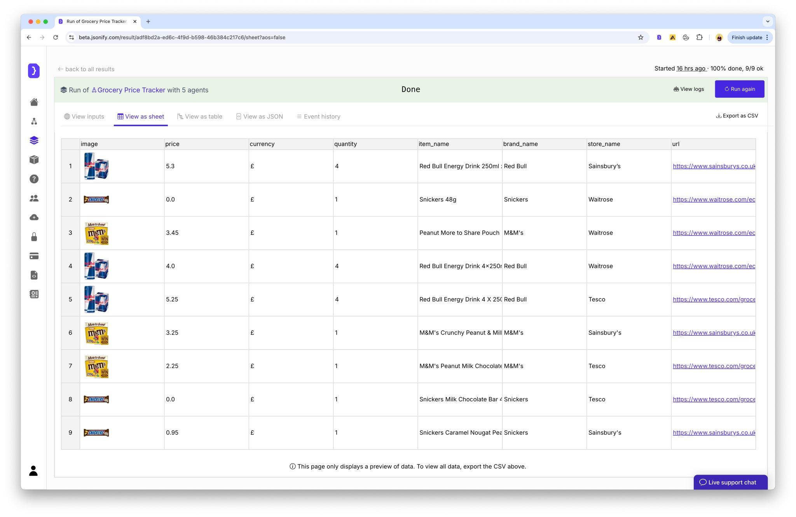Open the billing credit card icon

pos(34,256)
